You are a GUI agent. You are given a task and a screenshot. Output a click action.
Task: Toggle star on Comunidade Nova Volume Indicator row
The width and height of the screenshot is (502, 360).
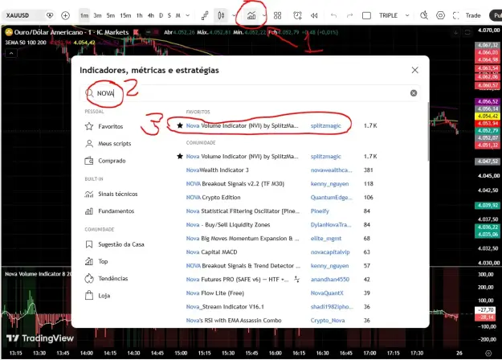click(180, 157)
